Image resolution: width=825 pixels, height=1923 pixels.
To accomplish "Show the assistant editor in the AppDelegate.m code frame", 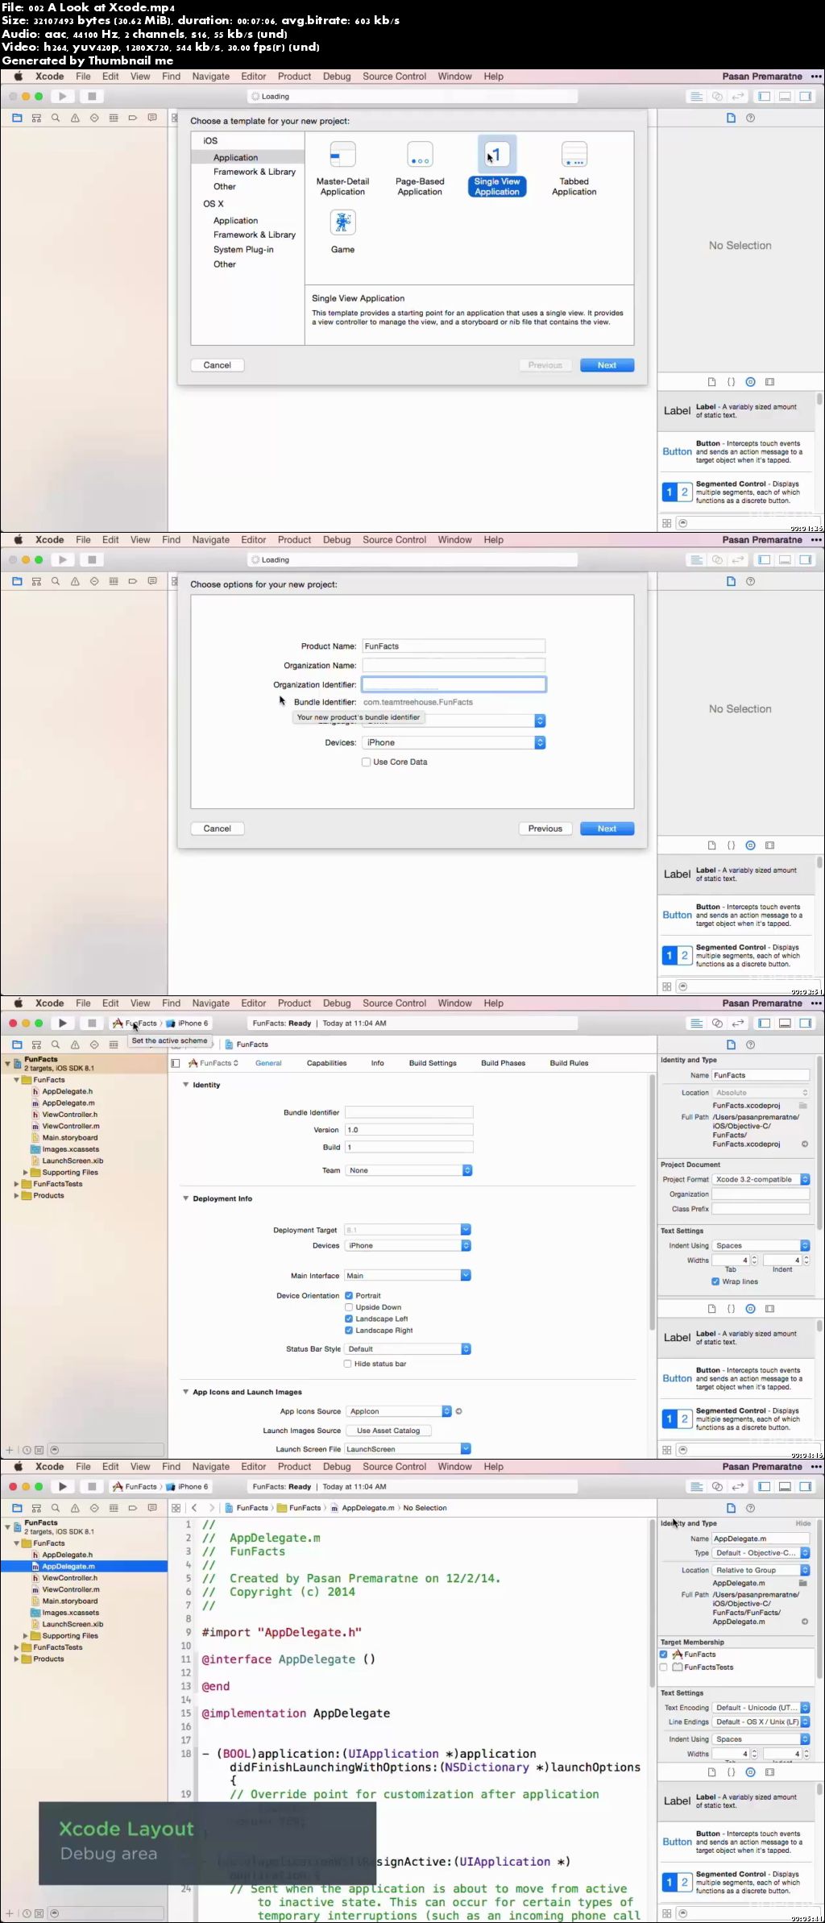I will (717, 1486).
